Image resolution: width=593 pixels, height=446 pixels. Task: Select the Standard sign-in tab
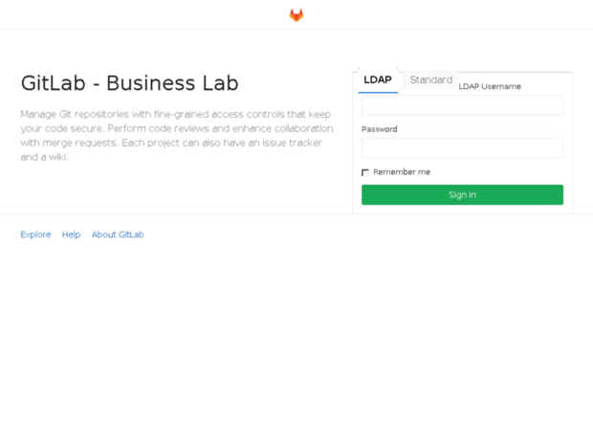pyautogui.click(x=430, y=80)
